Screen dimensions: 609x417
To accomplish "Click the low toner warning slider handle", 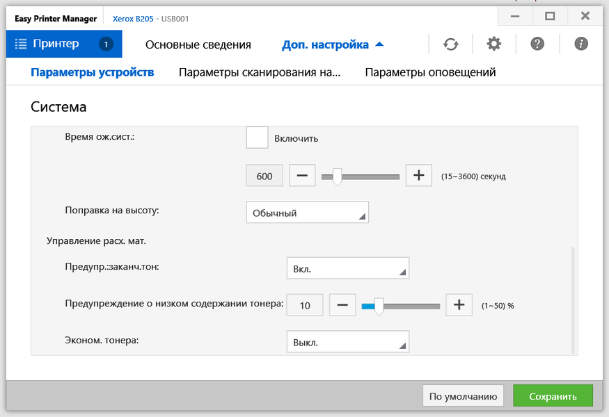I will point(379,306).
